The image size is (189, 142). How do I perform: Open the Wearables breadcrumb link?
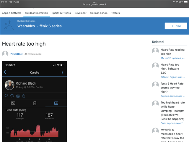point(26,26)
